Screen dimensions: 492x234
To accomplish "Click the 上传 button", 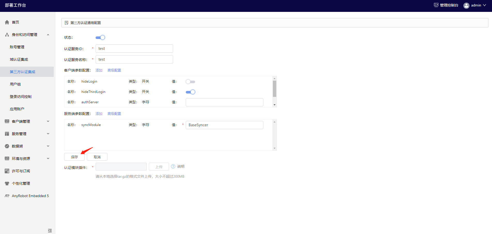I will pyautogui.click(x=159, y=167).
